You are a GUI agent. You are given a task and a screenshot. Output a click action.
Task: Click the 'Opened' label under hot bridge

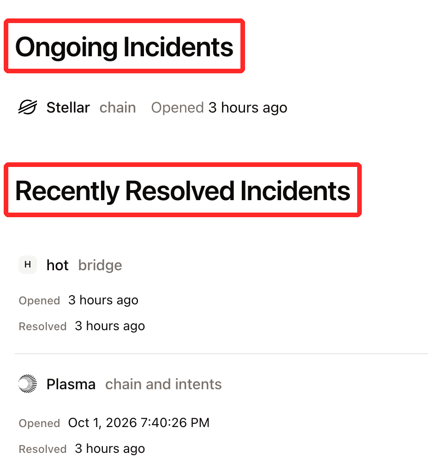[x=39, y=301]
